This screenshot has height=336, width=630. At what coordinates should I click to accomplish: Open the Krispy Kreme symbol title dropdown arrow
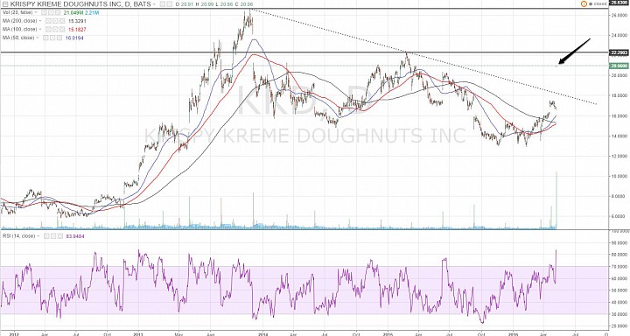tap(154, 4)
